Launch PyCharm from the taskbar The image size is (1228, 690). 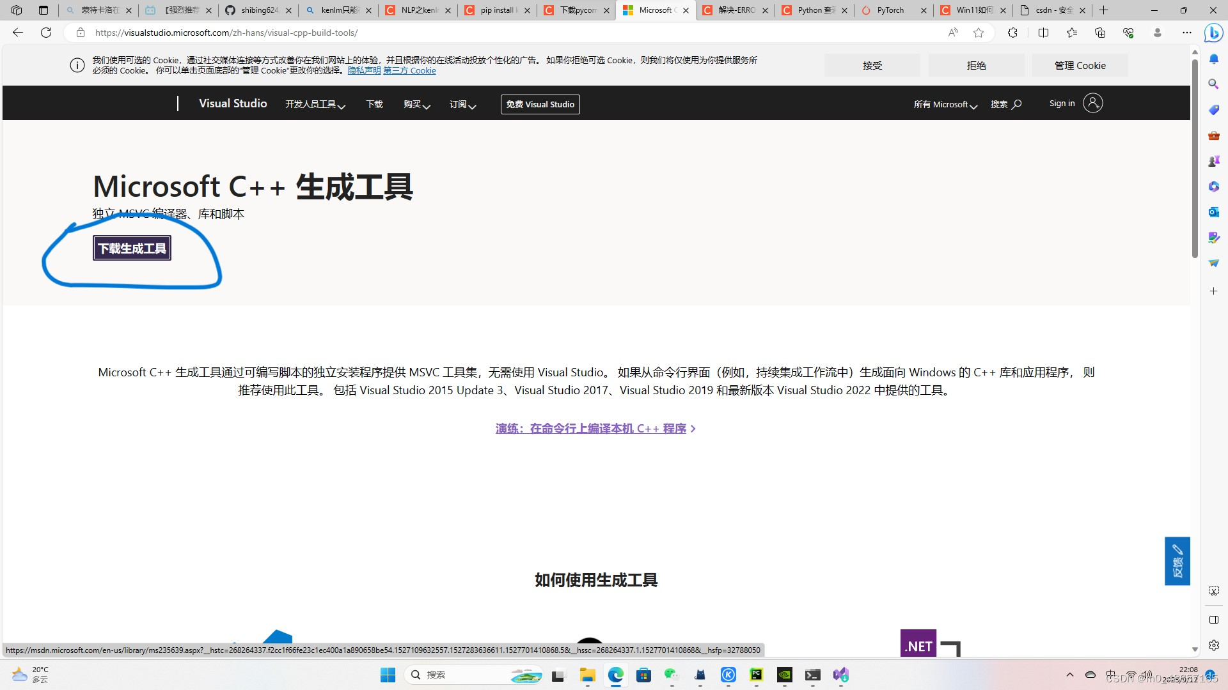pos(757,675)
